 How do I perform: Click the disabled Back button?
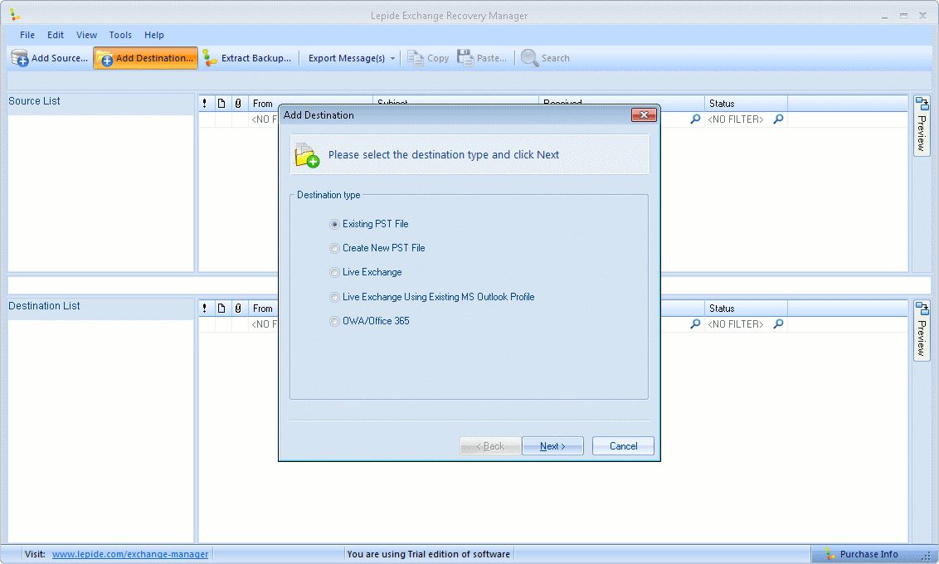coord(490,446)
